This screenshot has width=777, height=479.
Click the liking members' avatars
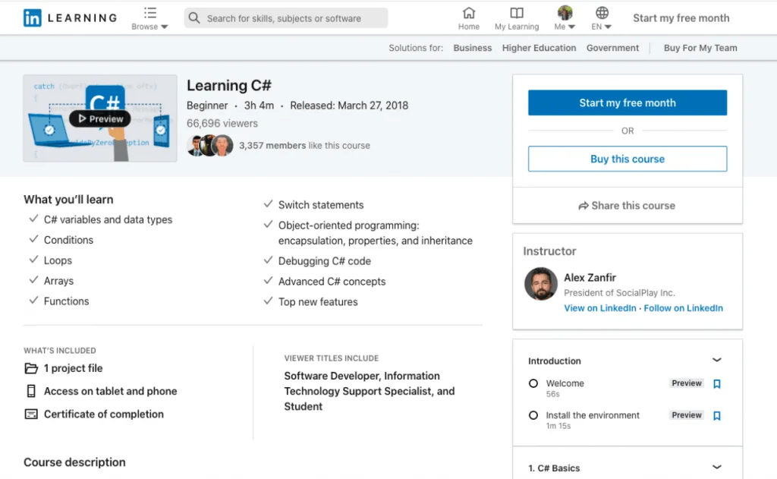pyautogui.click(x=210, y=145)
